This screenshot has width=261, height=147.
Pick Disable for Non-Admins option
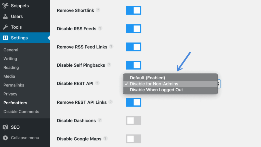154,84
